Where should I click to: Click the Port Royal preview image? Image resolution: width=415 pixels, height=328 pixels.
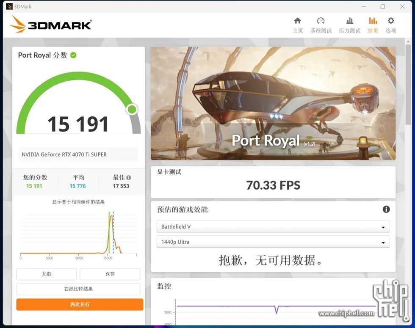point(273,103)
